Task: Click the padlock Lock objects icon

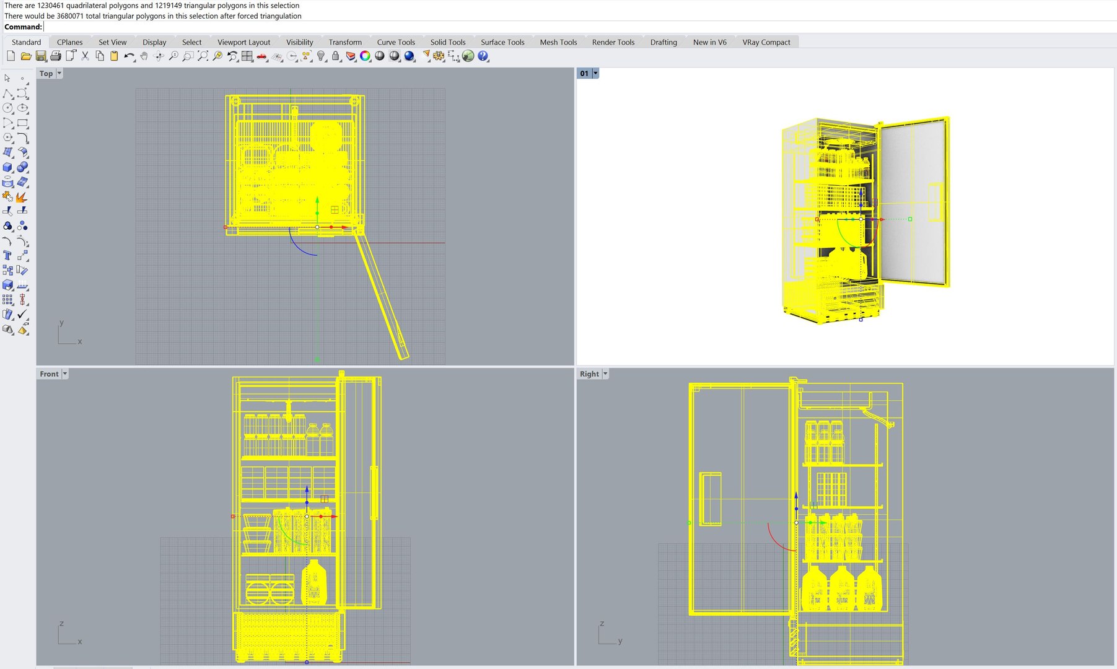Action: tap(336, 56)
